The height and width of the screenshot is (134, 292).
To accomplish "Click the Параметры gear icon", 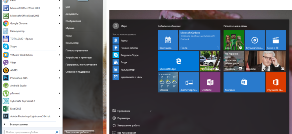I will pos(114,118).
